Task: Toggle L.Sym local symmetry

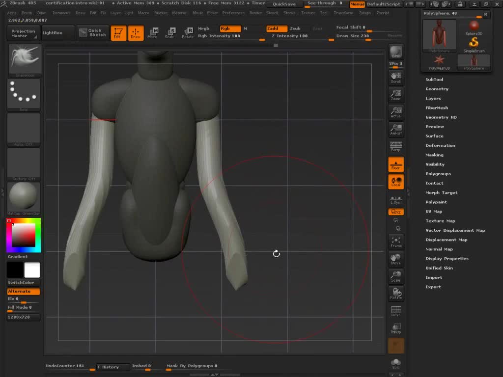Action: (x=396, y=200)
